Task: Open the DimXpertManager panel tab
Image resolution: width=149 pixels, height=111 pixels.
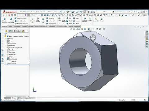Action: pyautogui.click(x=19, y=31)
